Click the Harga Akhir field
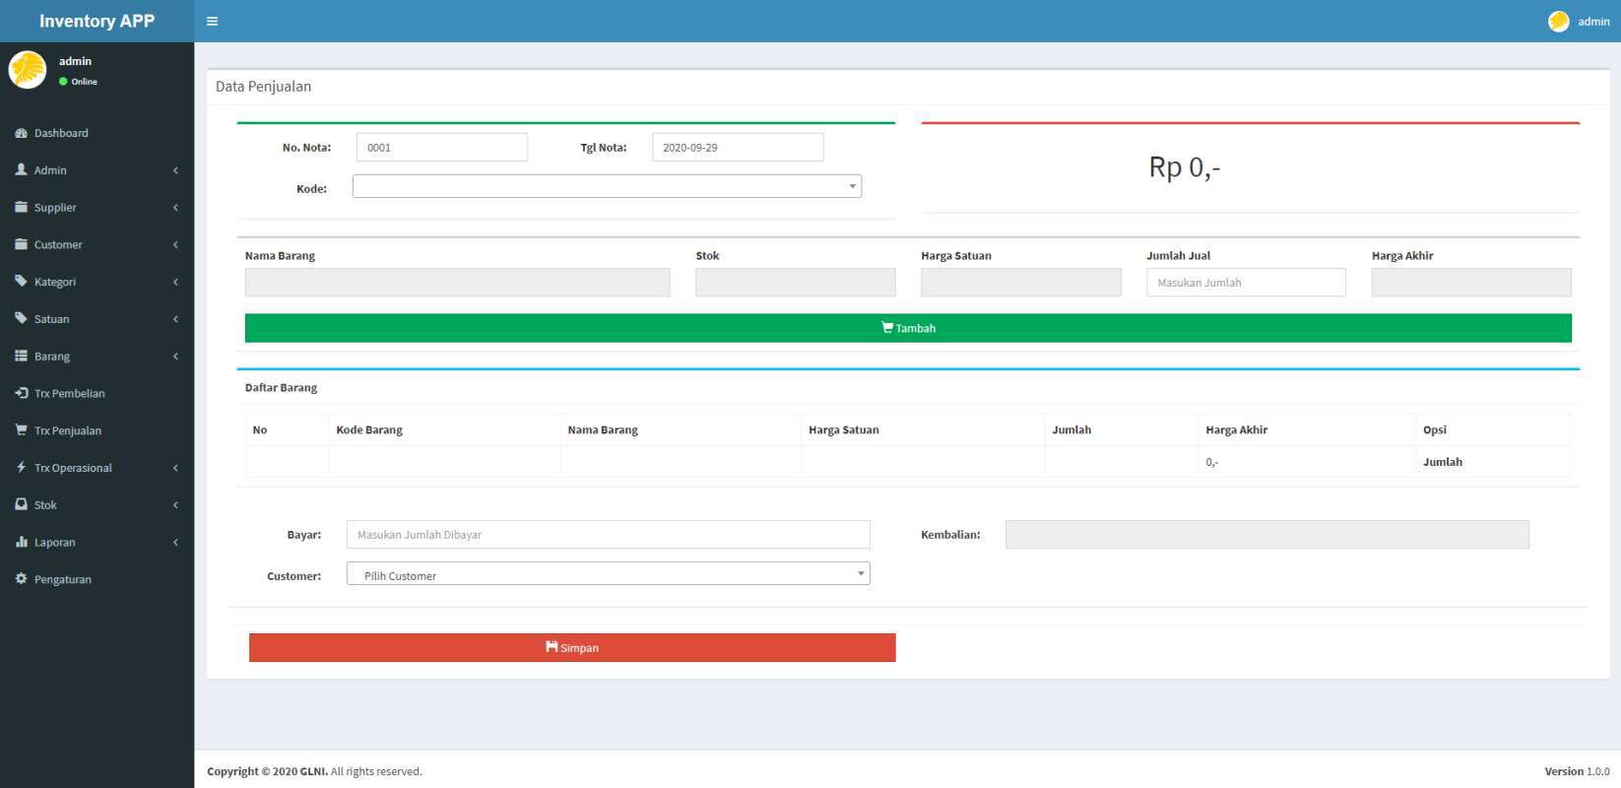The height and width of the screenshot is (788, 1621). 1471,283
